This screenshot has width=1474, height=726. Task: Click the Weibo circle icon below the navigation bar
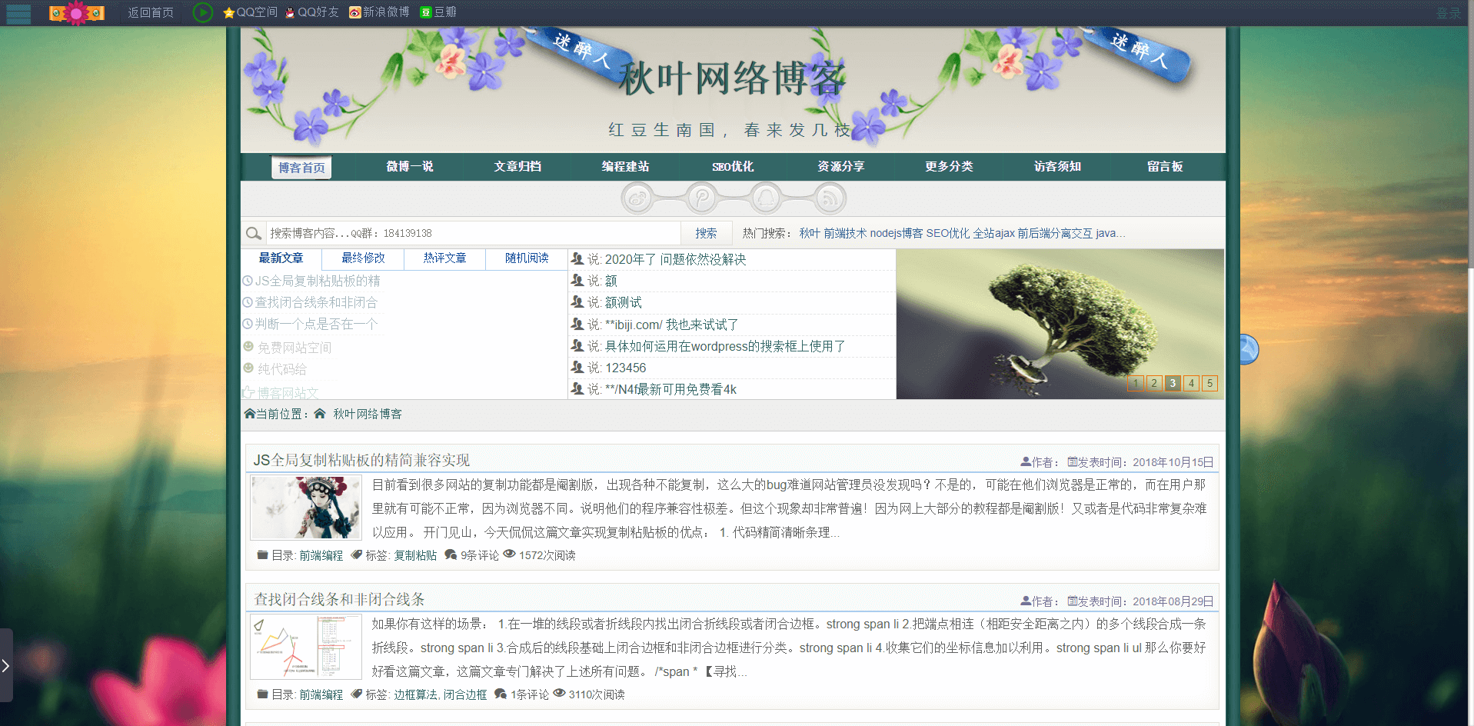tap(637, 199)
